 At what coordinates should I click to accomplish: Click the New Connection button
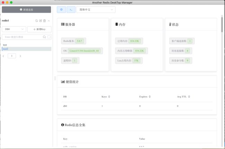tap(26, 10)
